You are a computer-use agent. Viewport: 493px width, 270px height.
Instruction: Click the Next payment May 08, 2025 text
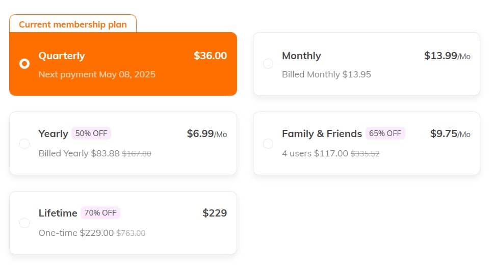click(x=97, y=74)
